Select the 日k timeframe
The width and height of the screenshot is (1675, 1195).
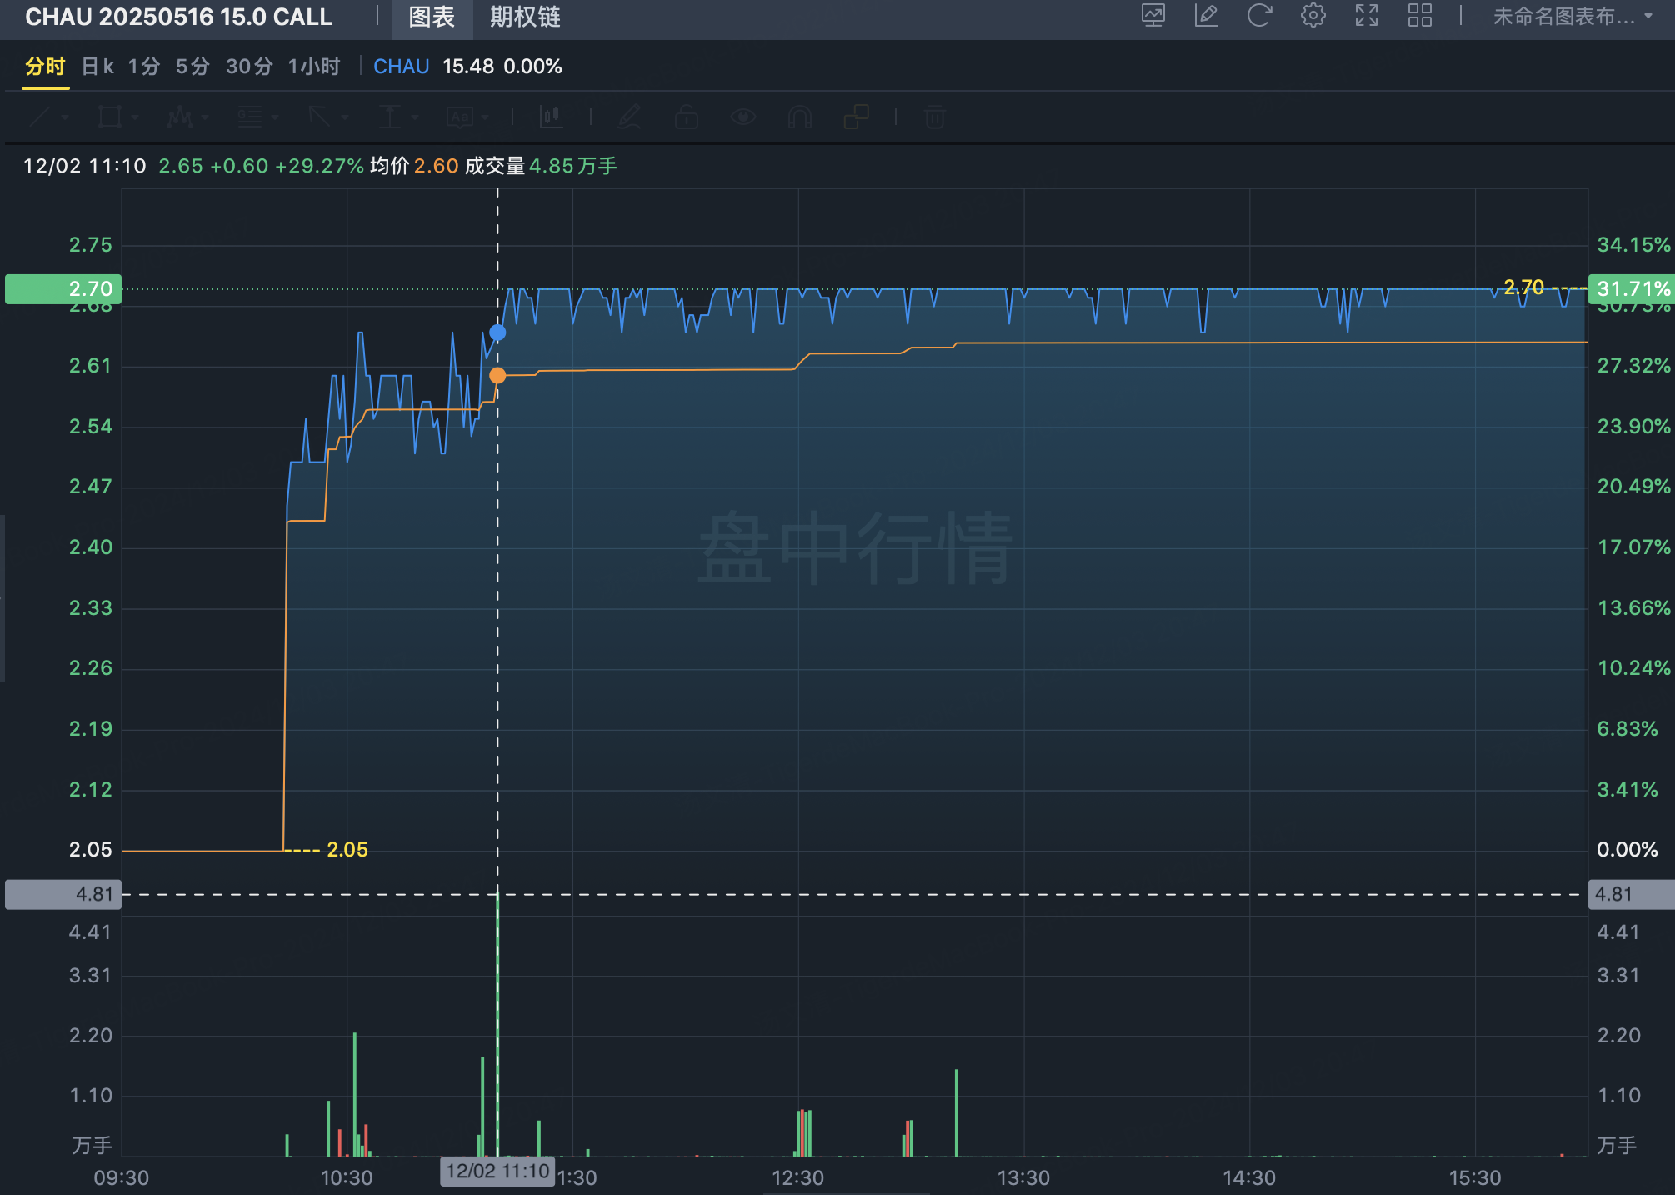pyautogui.click(x=97, y=67)
